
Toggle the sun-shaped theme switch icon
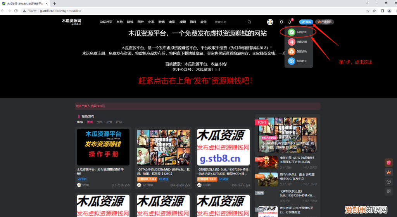pyautogui.click(x=281, y=22)
